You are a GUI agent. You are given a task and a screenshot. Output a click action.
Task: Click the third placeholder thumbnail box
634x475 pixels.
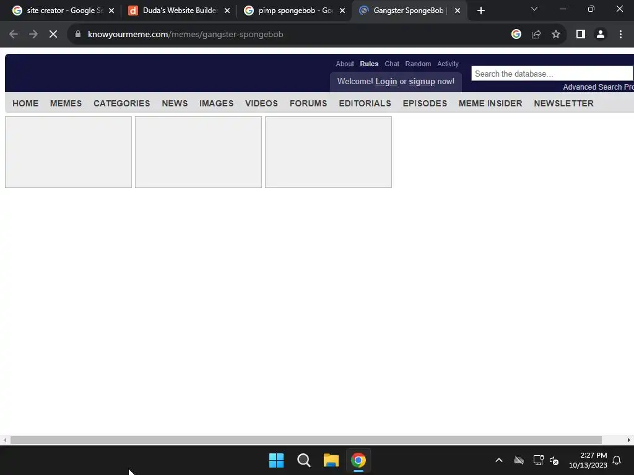coord(328,152)
